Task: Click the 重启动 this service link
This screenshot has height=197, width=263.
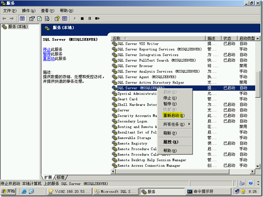Action: 49,59
